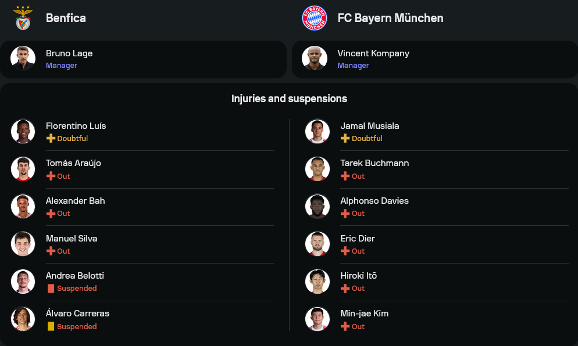Select Alexander Bah's player avatar
Image resolution: width=578 pixels, height=346 pixels.
coord(23,206)
